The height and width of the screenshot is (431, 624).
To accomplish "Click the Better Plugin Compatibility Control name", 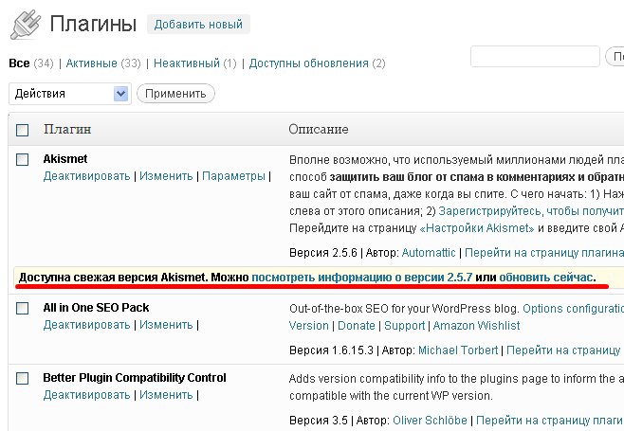I will pos(135,378).
